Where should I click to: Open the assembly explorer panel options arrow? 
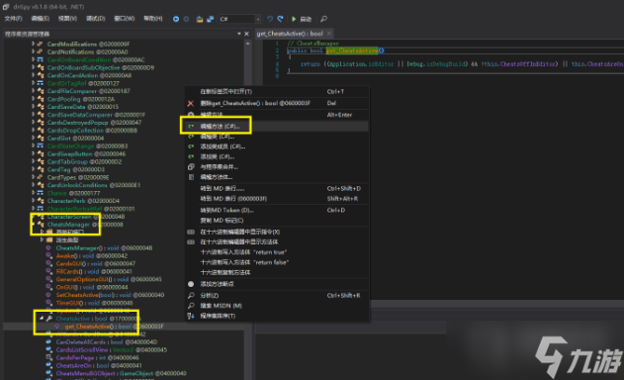pos(238,34)
